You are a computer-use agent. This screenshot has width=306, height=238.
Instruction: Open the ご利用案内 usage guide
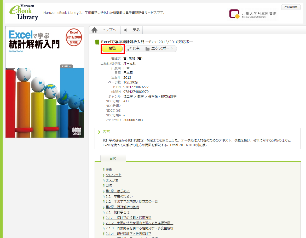pos(291,7)
